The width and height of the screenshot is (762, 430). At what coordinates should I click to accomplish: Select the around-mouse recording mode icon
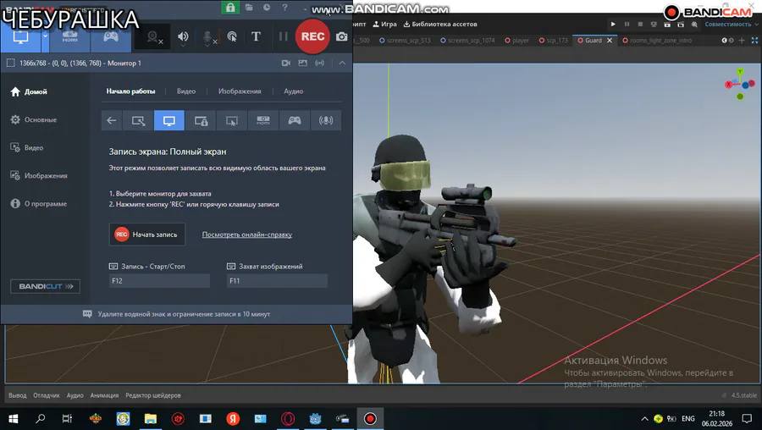coord(232,120)
